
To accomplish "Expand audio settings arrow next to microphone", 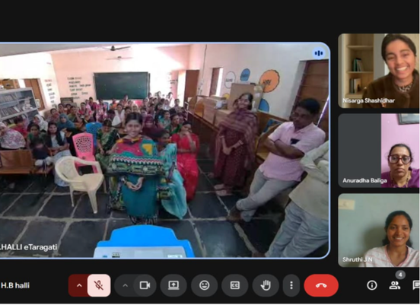I will click(x=79, y=285).
